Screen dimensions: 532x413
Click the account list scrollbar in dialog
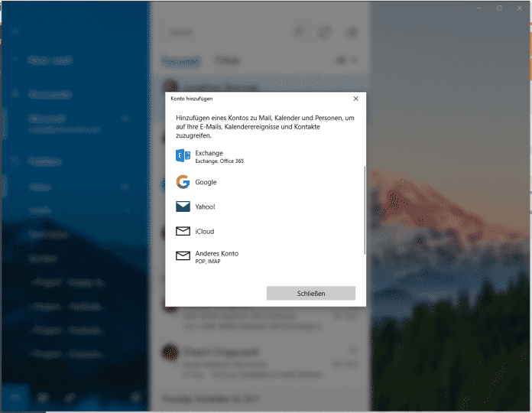[x=365, y=210]
